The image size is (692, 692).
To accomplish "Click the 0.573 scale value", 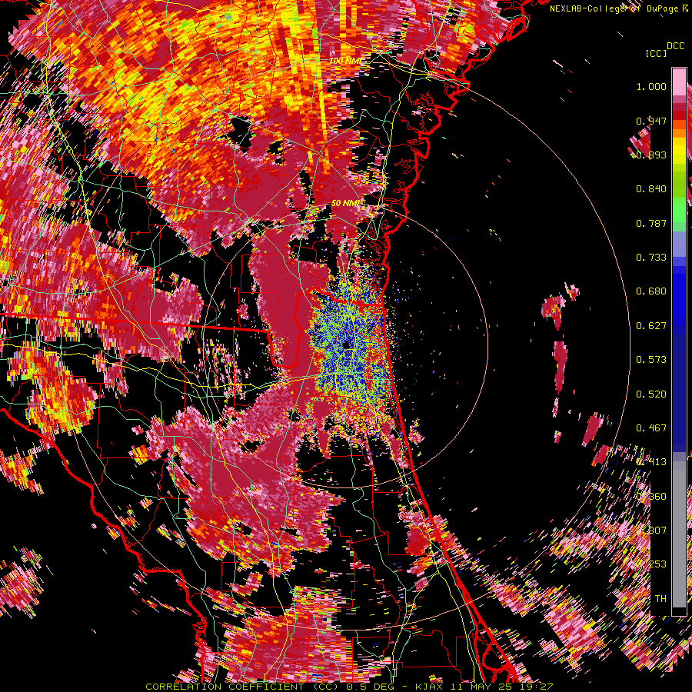I will (x=651, y=360).
